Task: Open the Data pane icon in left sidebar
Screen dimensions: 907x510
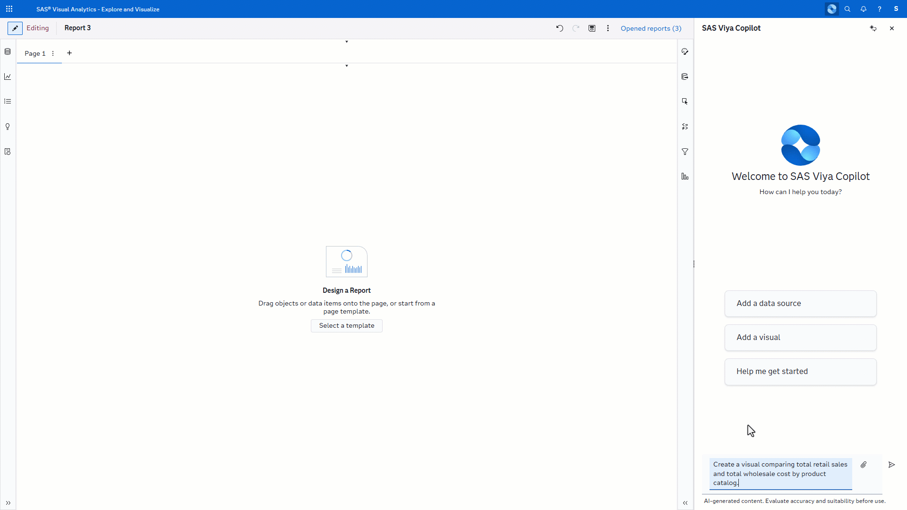Action: click(x=8, y=51)
